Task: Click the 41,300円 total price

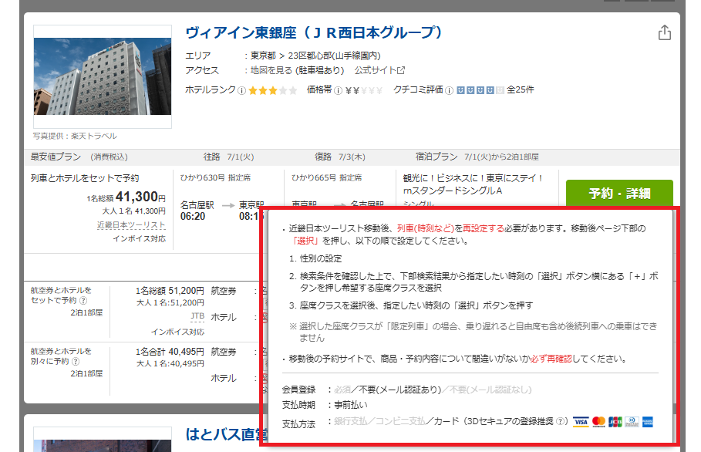Action: pos(143,197)
